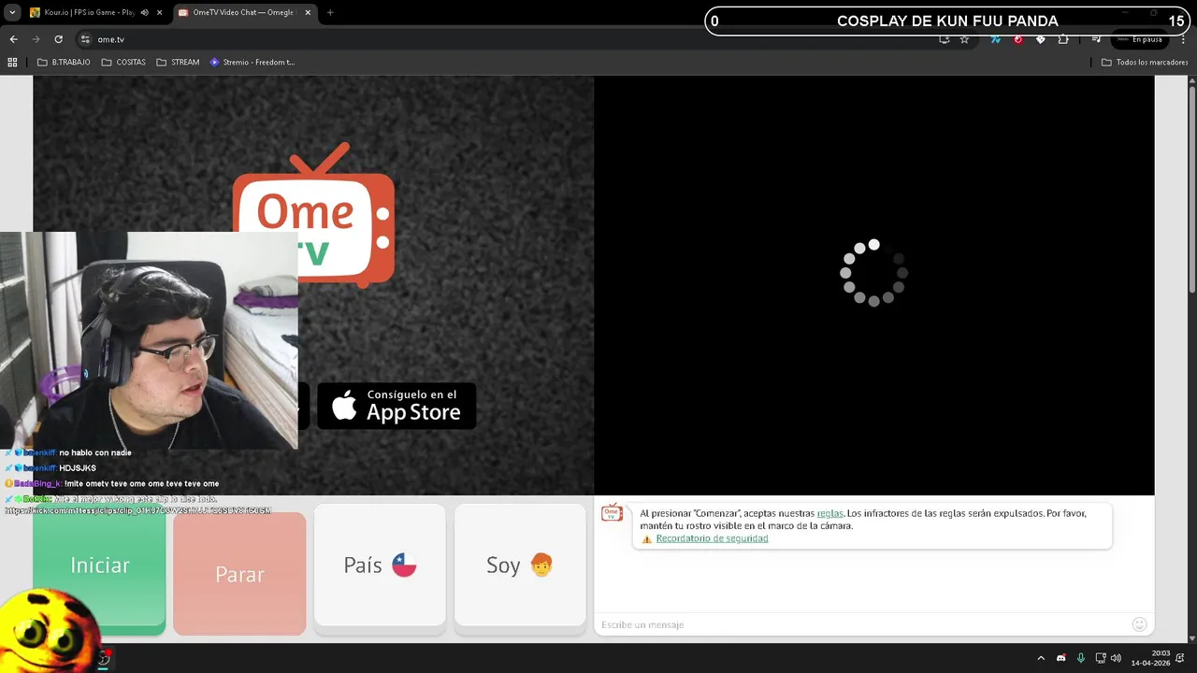
Task: Open the emoji smiley picker in chat
Action: pos(1139,624)
